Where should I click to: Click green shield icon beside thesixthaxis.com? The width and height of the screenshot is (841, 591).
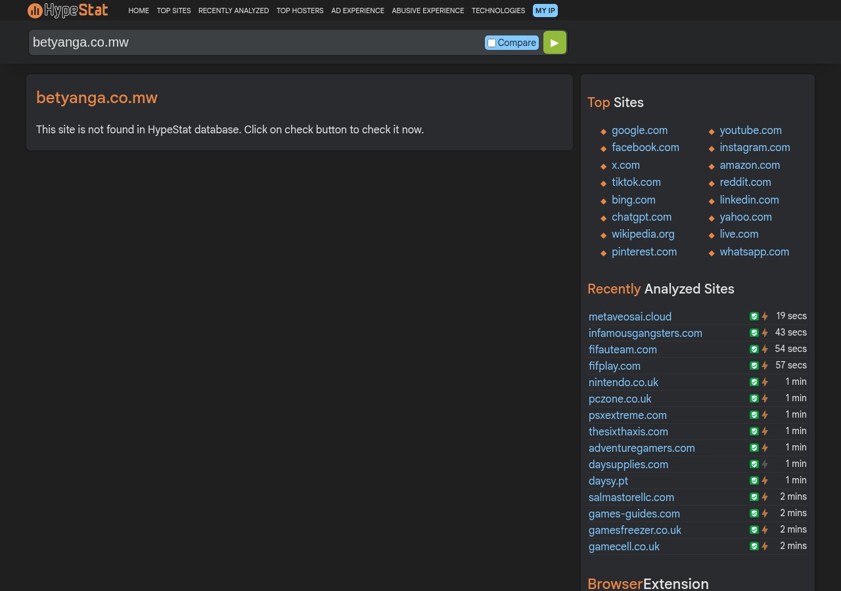(x=754, y=431)
